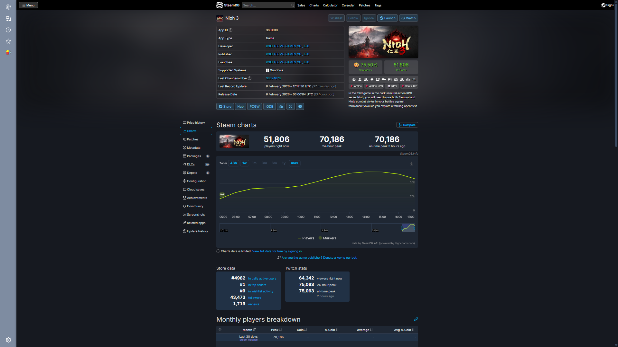618x347 pixels.
Task: Click the star favorites icon in sidebar
Action: [8, 41]
